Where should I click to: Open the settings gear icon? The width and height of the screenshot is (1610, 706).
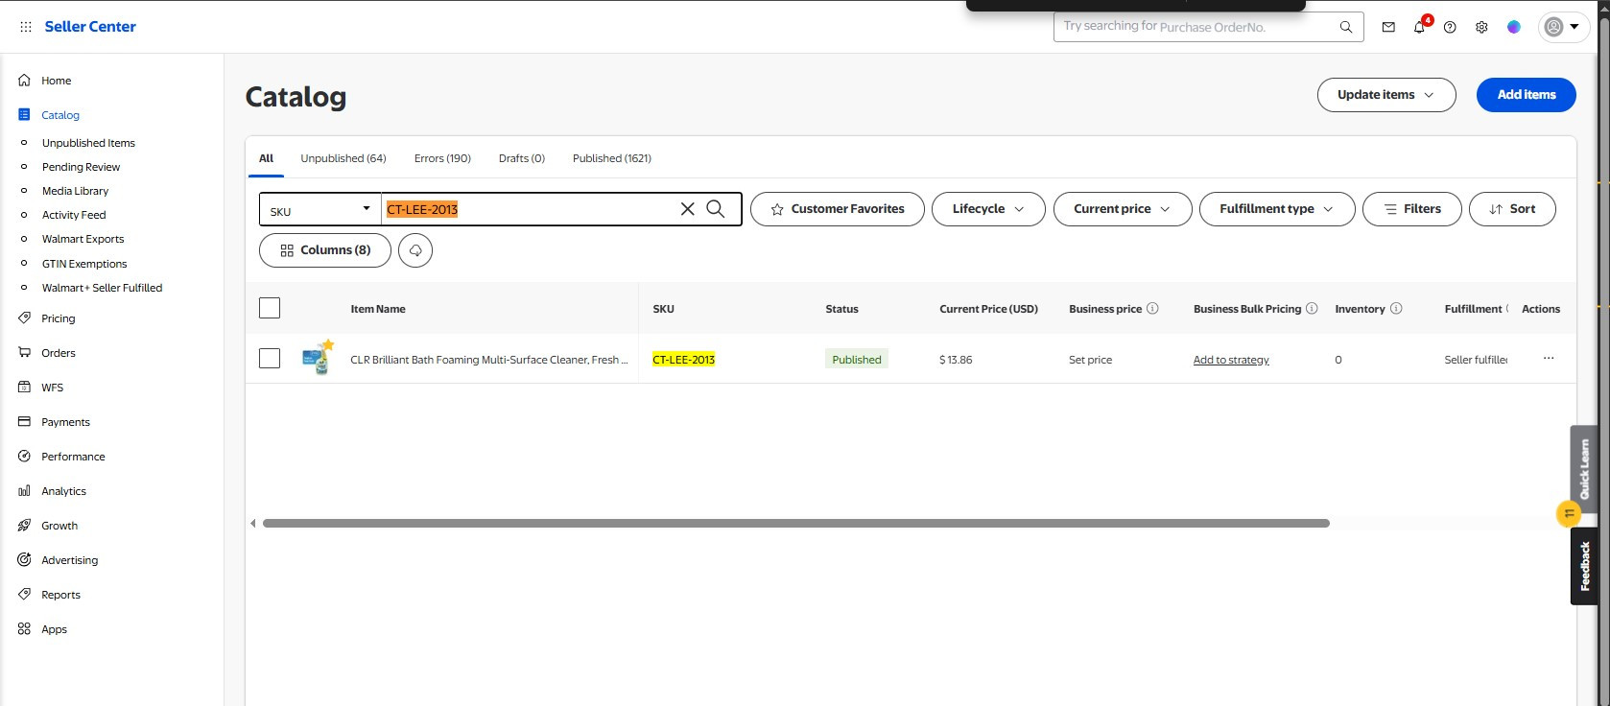click(1481, 27)
